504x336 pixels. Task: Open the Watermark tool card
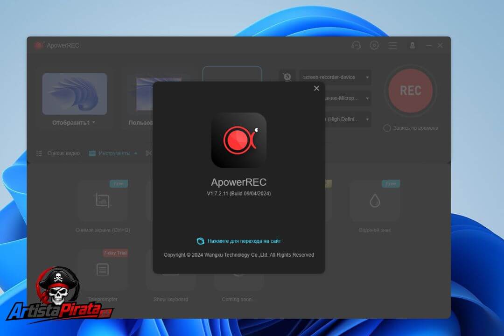pos(375,201)
